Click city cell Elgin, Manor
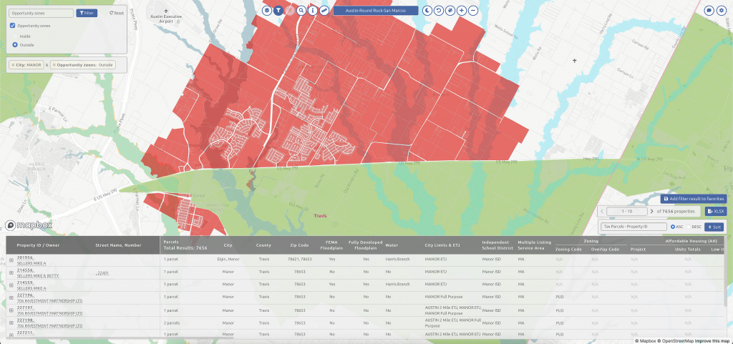733x344 pixels. point(228,258)
